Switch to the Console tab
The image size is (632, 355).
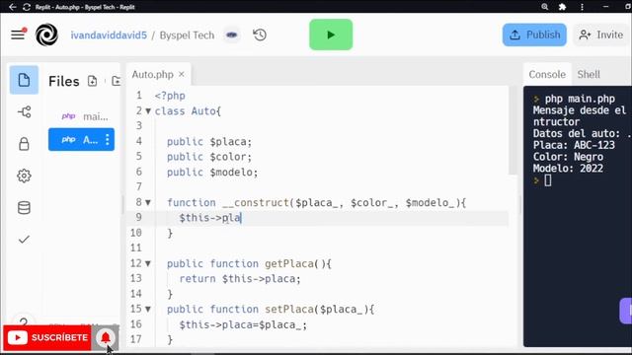(547, 75)
